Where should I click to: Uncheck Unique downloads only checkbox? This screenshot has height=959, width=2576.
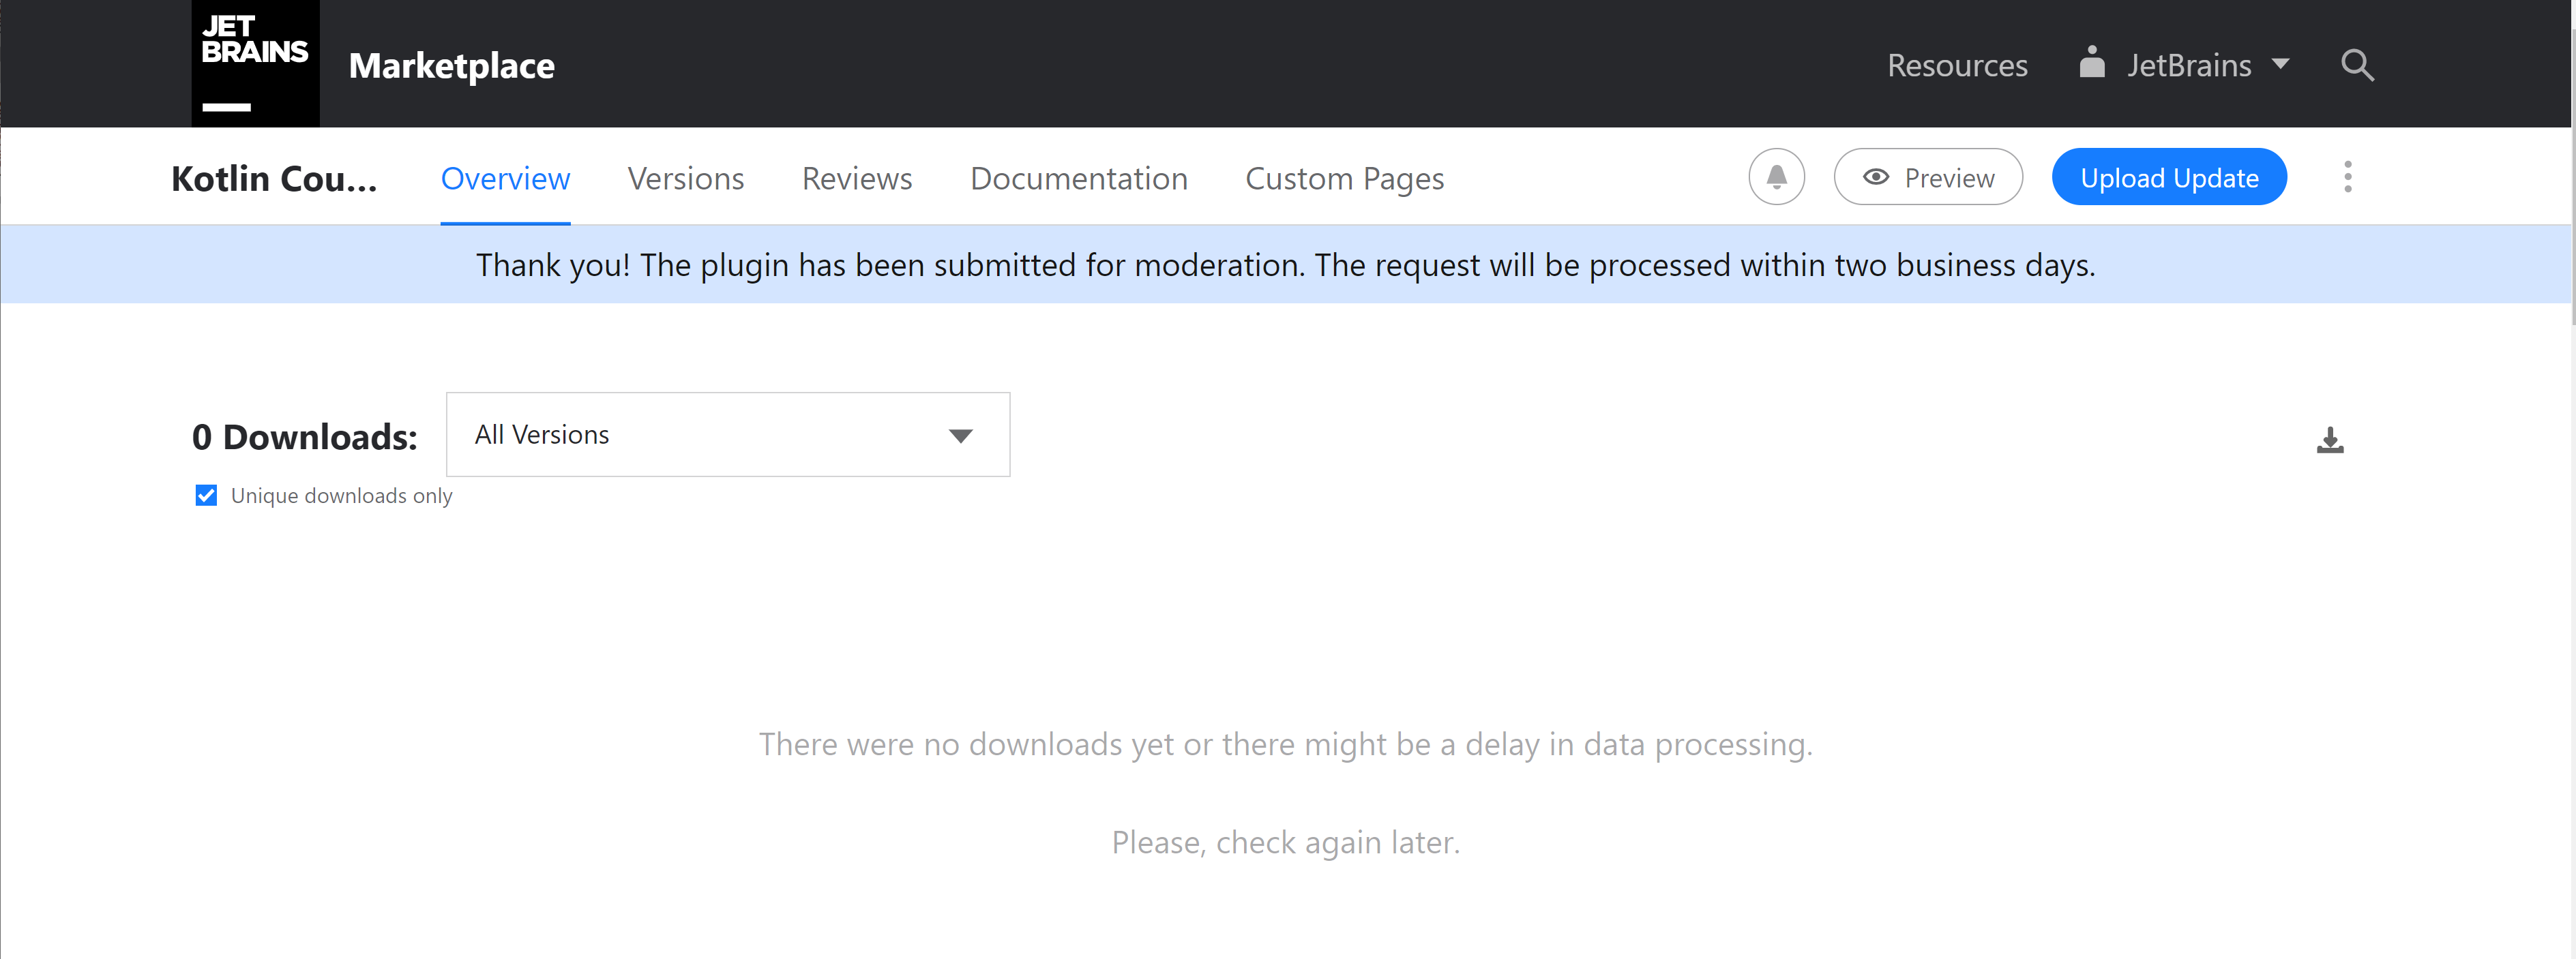[x=206, y=496]
